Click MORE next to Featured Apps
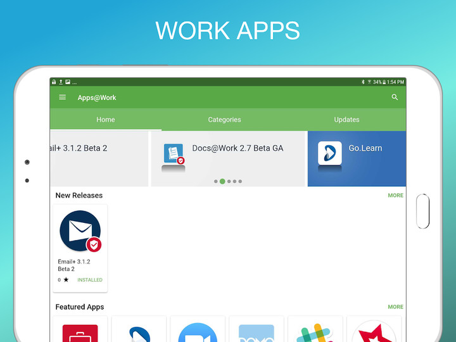Screen dimensions: 456x342 point(395,307)
